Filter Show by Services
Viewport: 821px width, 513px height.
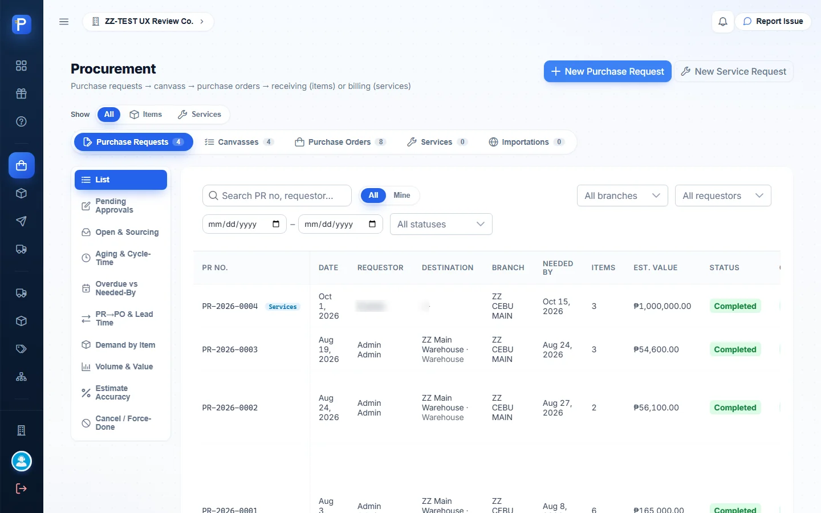(200, 115)
